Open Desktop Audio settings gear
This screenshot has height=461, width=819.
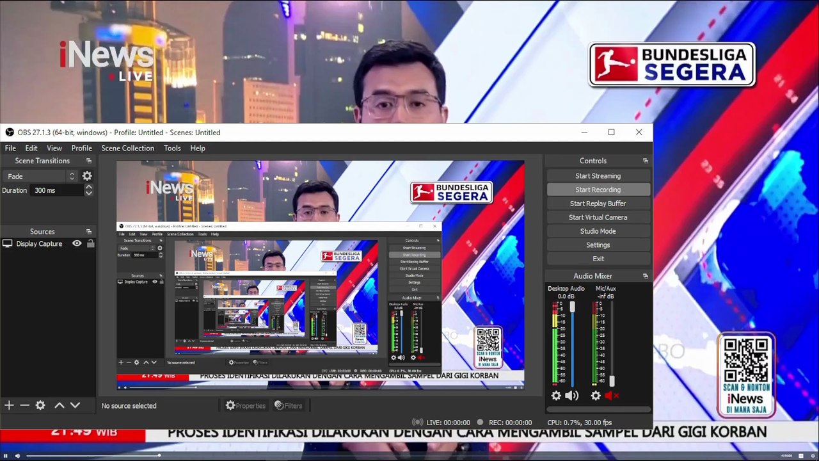point(556,396)
